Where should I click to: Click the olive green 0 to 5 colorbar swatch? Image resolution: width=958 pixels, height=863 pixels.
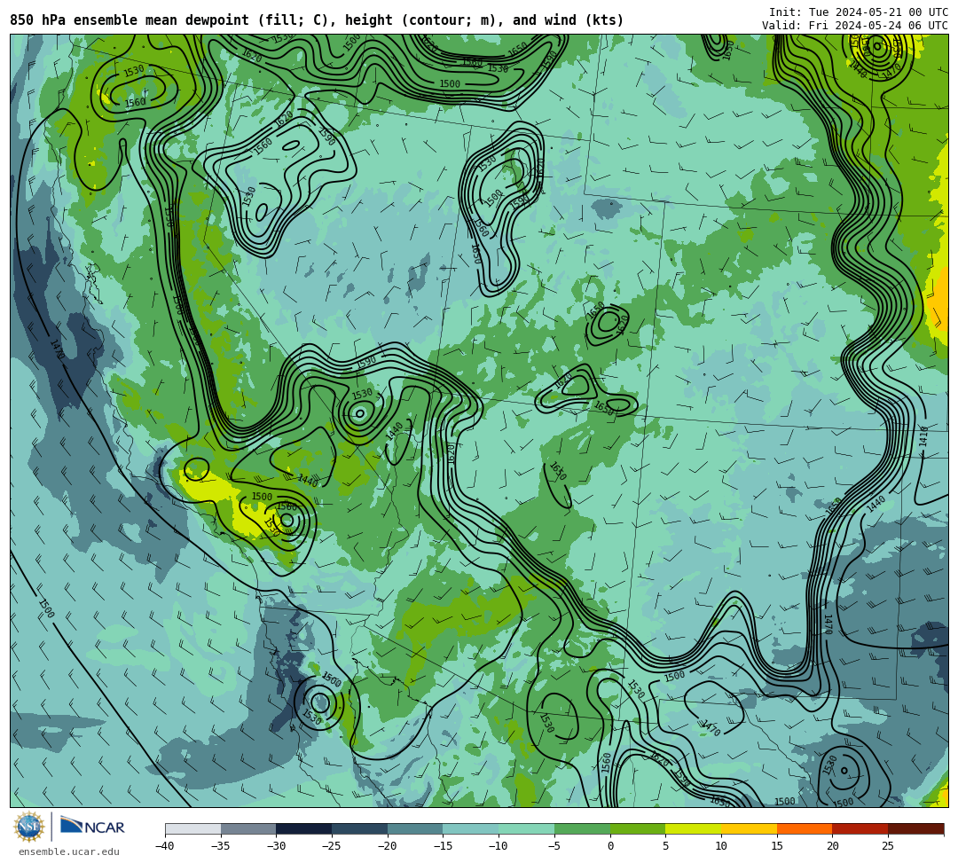point(638,828)
